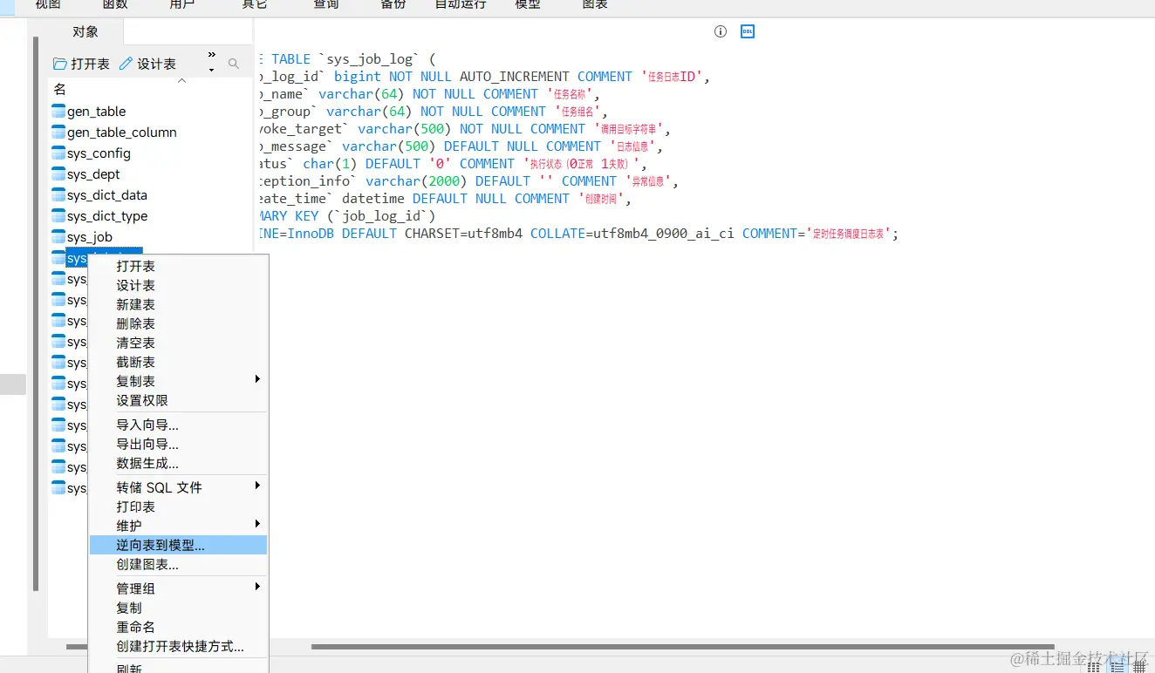
Task: Expand the 复制表 submenu
Action: coord(179,381)
